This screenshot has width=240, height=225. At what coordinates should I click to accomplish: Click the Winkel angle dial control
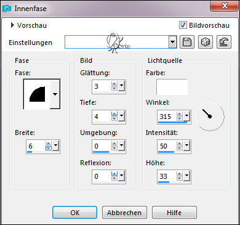click(x=210, y=117)
